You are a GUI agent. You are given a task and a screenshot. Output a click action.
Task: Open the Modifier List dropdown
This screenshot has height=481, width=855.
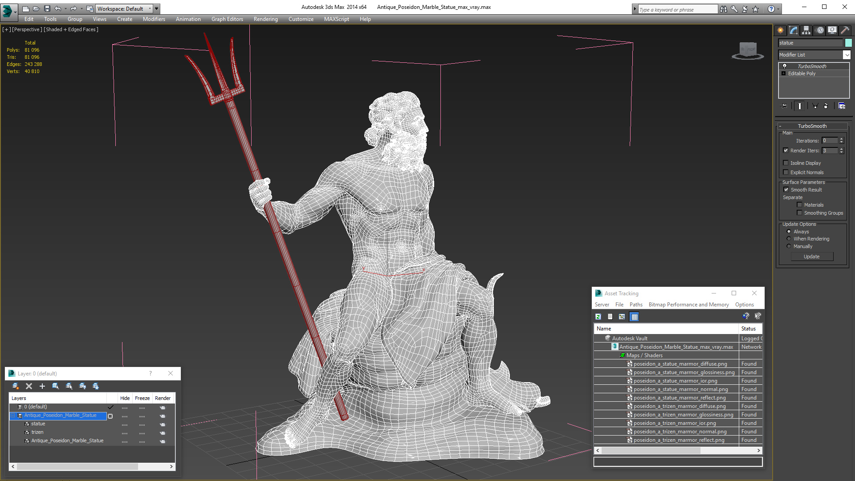pyautogui.click(x=846, y=55)
